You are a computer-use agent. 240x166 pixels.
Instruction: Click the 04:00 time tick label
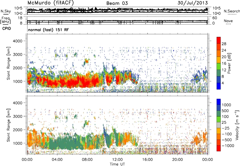(57, 160)
